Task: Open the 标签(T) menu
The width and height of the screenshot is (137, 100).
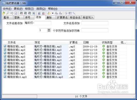Action: (x=30, y=9)
